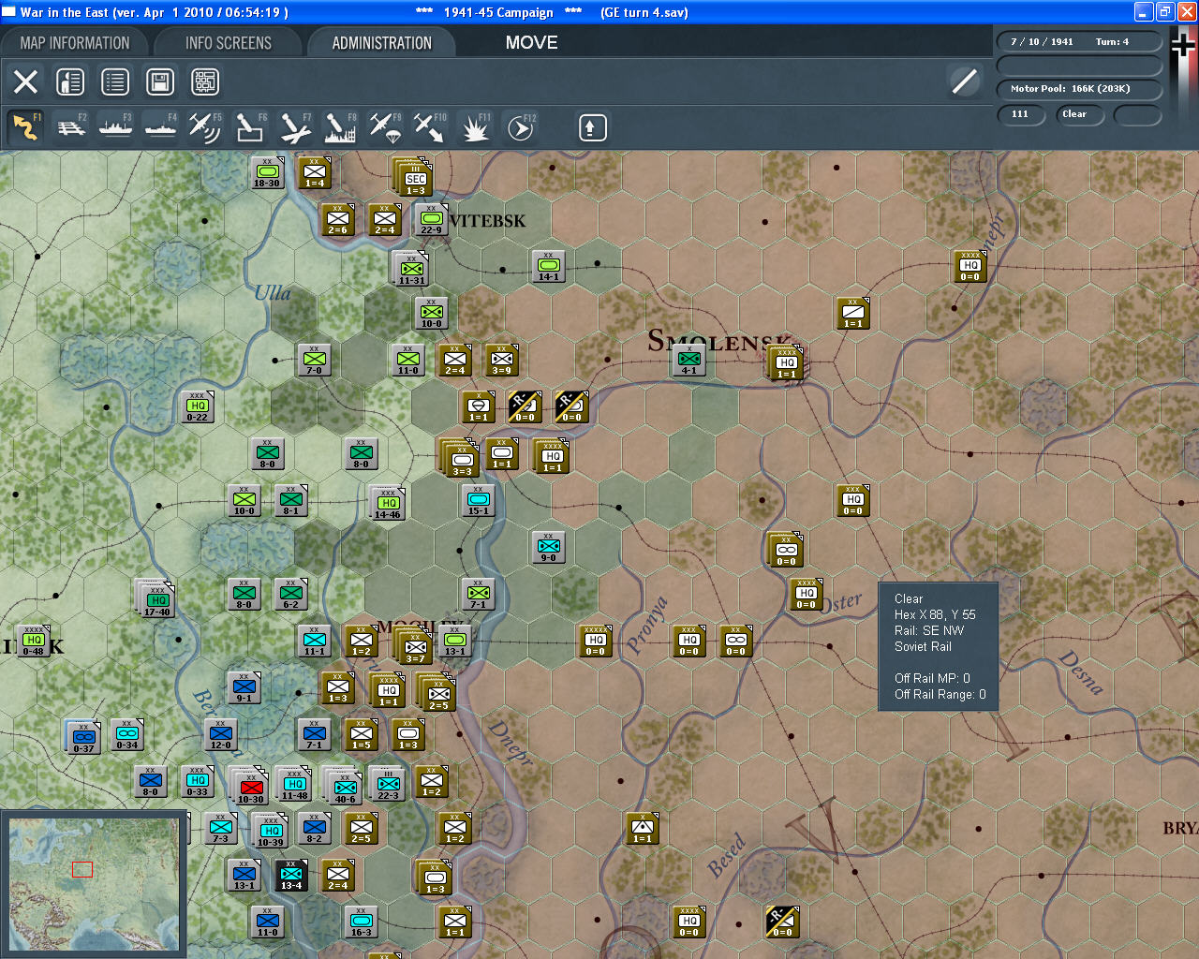Viewport: 1199px width, 959px height.
Task: Click the minimap in bottom-left corner
Action: (x=93, y=882)
